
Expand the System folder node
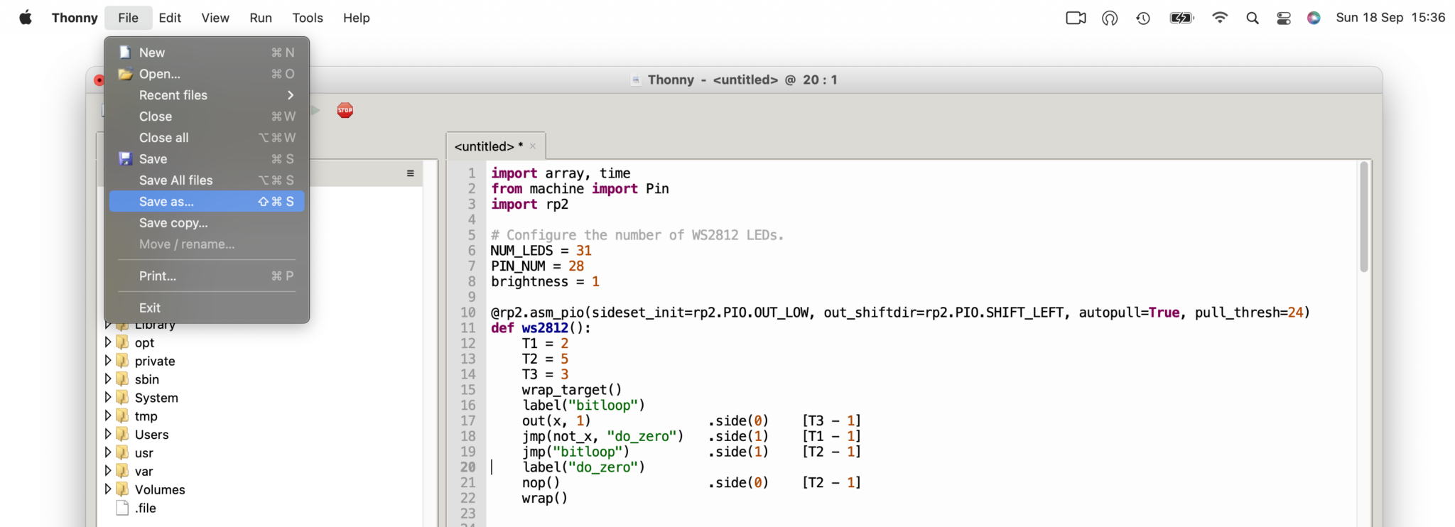(x=108, y=397)
